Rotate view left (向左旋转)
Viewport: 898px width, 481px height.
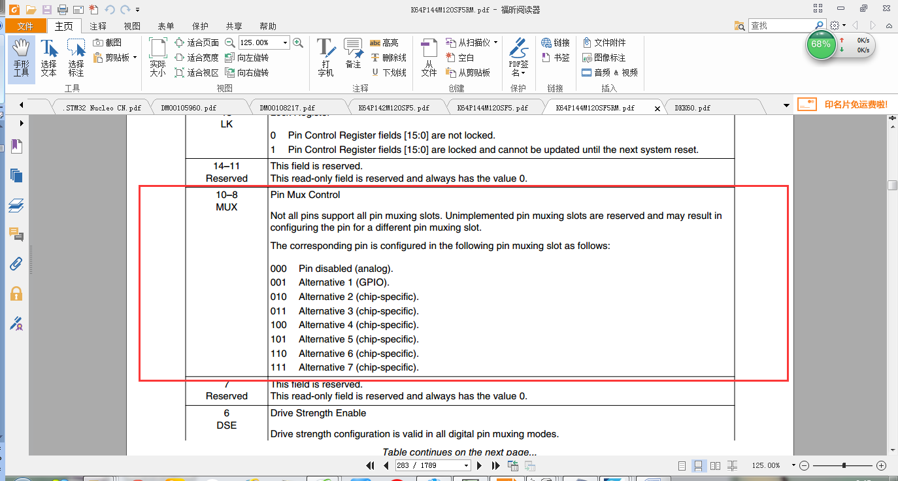coord(246,58)
